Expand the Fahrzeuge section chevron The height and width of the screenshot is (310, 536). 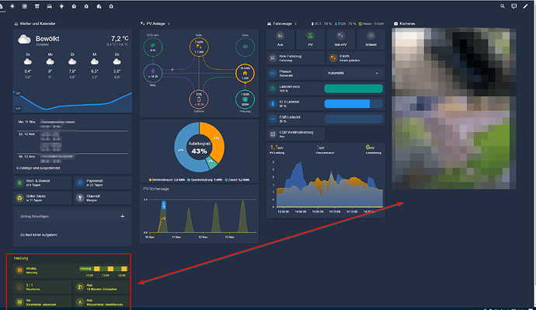click(296, 23)
